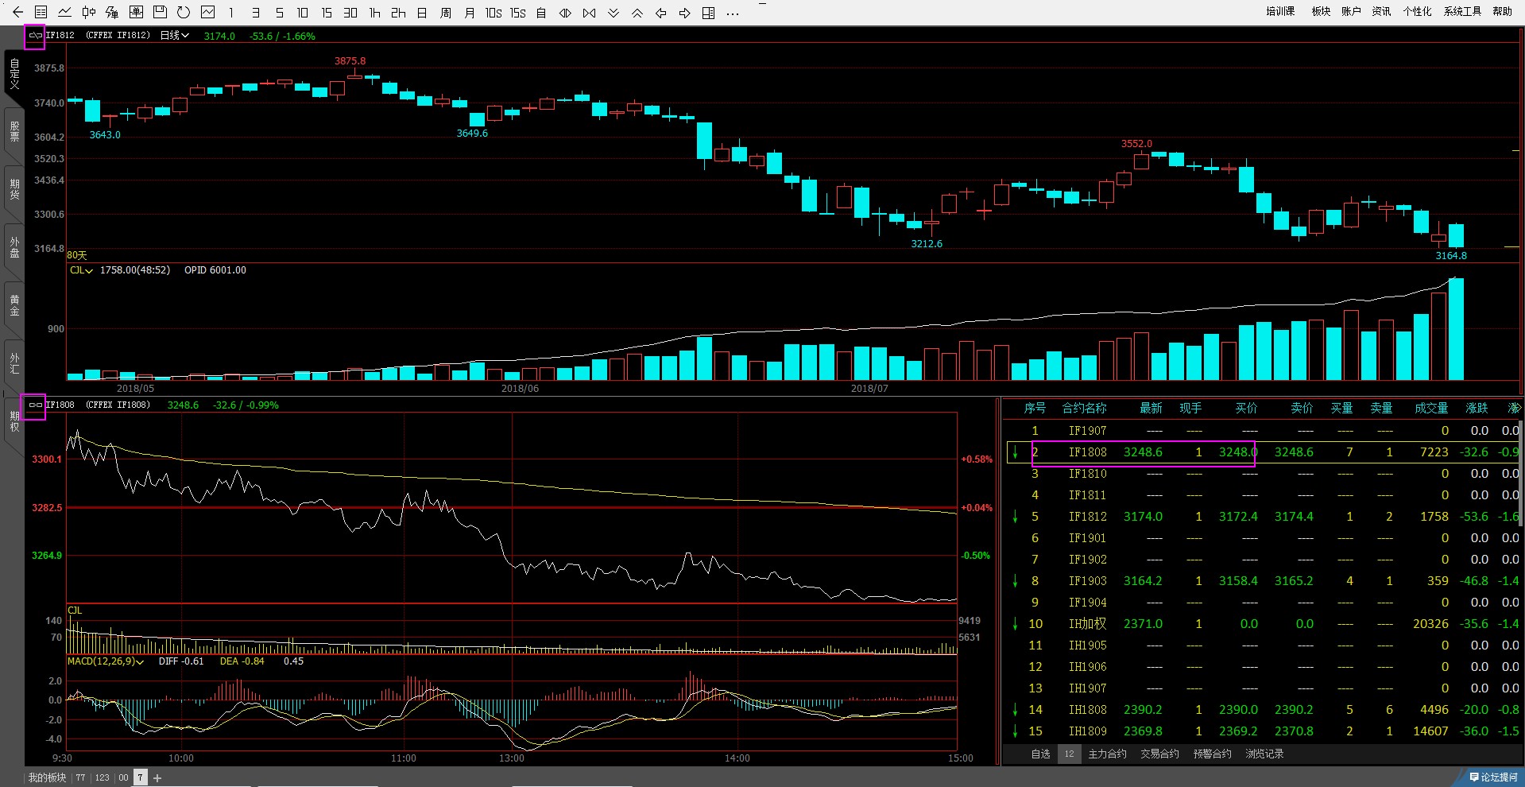Toggle the link icon beside IF1808

[x=35, y=405]
